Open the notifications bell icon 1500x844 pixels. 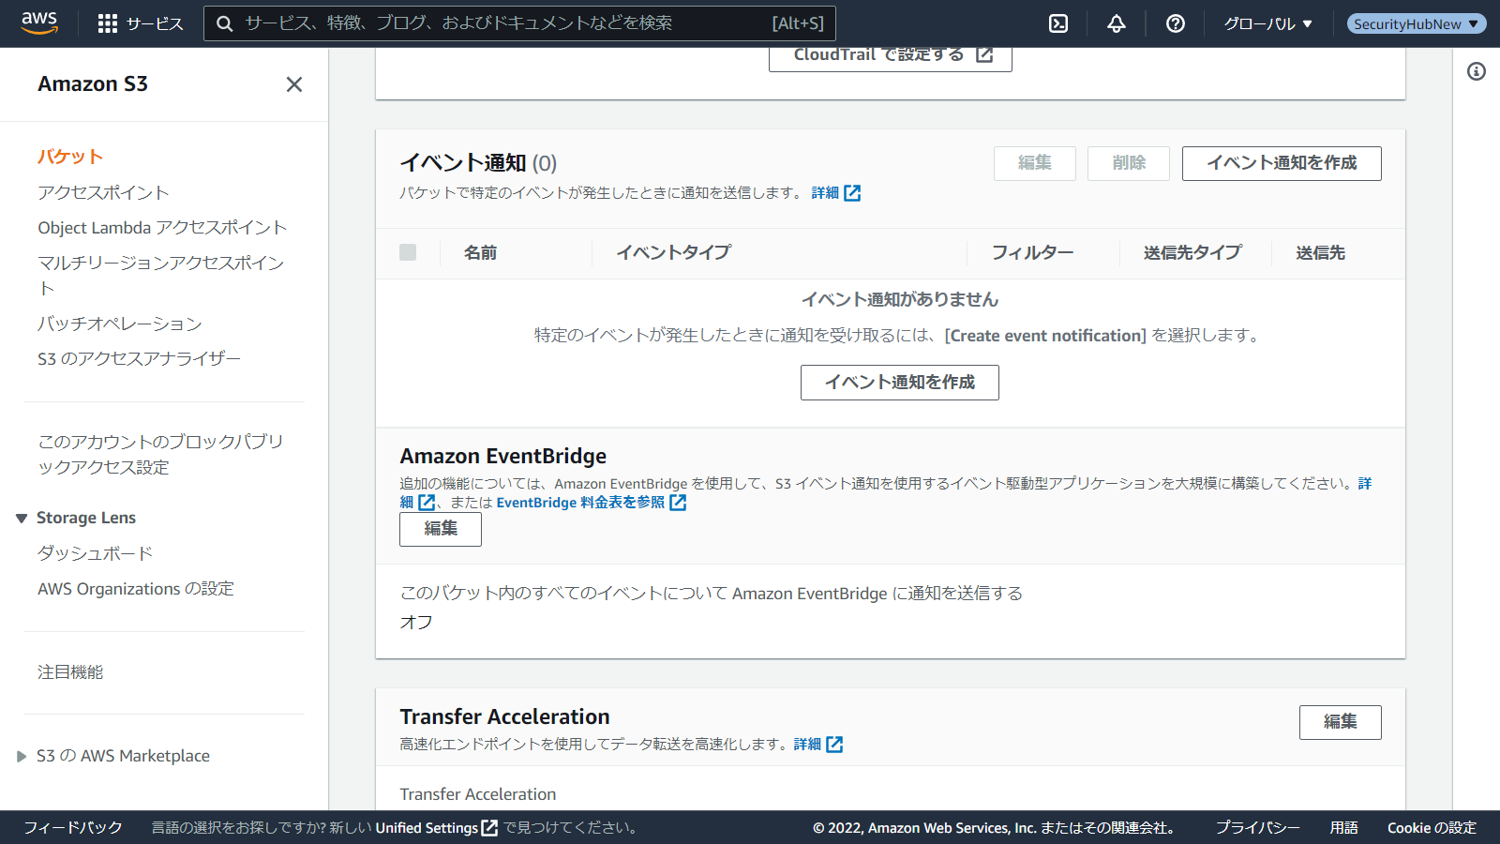(1116, 23)
